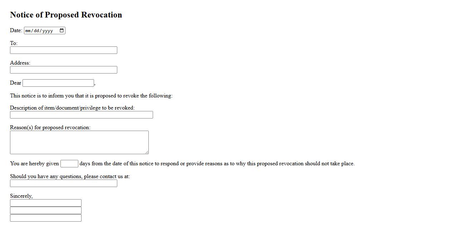Click the last field under Sincerely
Viewport: 457px width, 232px height.
coord(46,218)
